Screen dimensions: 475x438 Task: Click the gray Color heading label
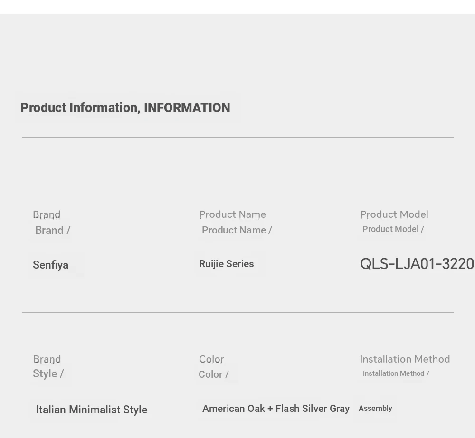pyautogui.click(x=211, y=359)
